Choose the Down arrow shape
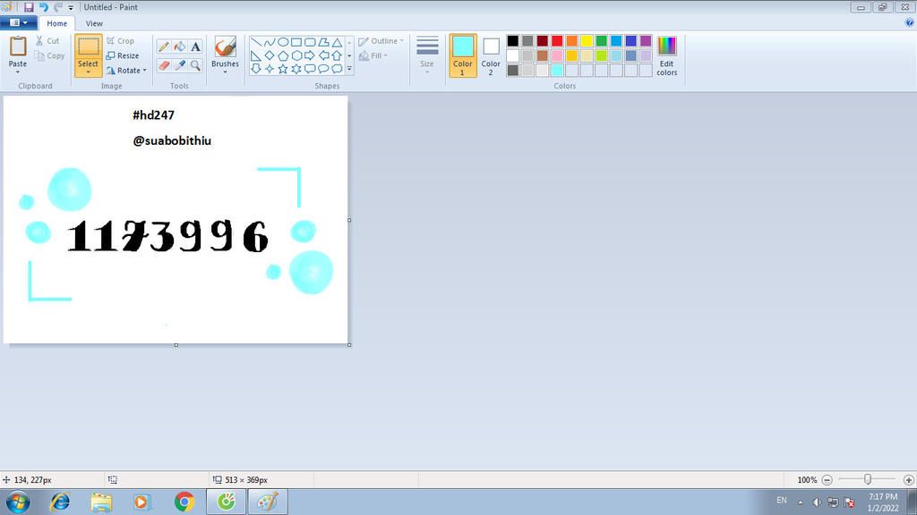This screenshot has height=515, width=917. coord(256,69)
